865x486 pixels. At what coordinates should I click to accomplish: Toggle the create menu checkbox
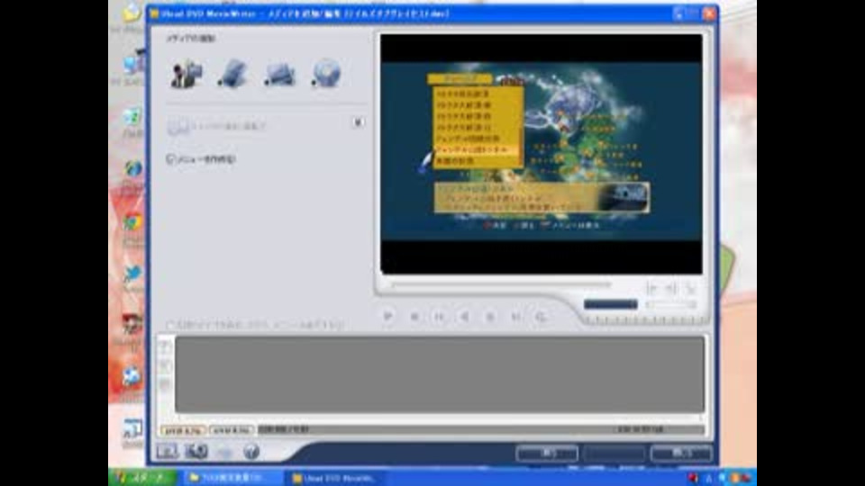point(170,158)
